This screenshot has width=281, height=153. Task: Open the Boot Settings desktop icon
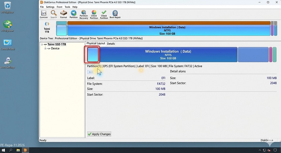(8, 63)
